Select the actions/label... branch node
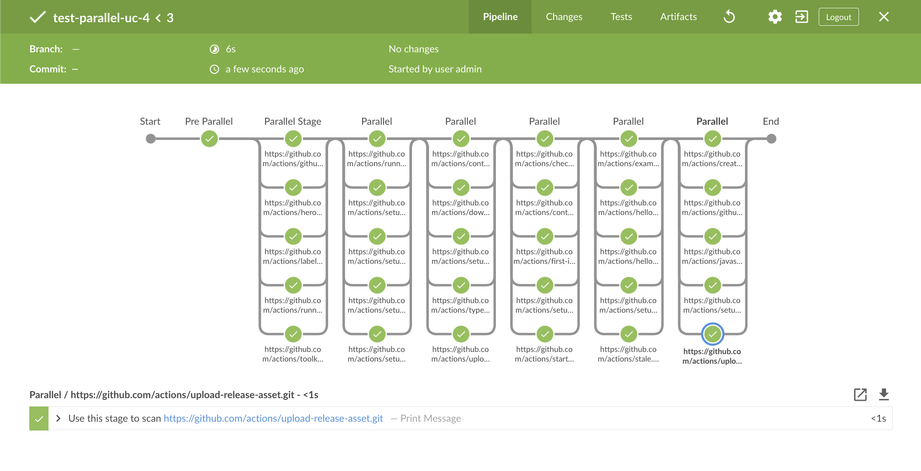This screenshot has height=471, width=921. pyautogui.click(x=293, y=237)
